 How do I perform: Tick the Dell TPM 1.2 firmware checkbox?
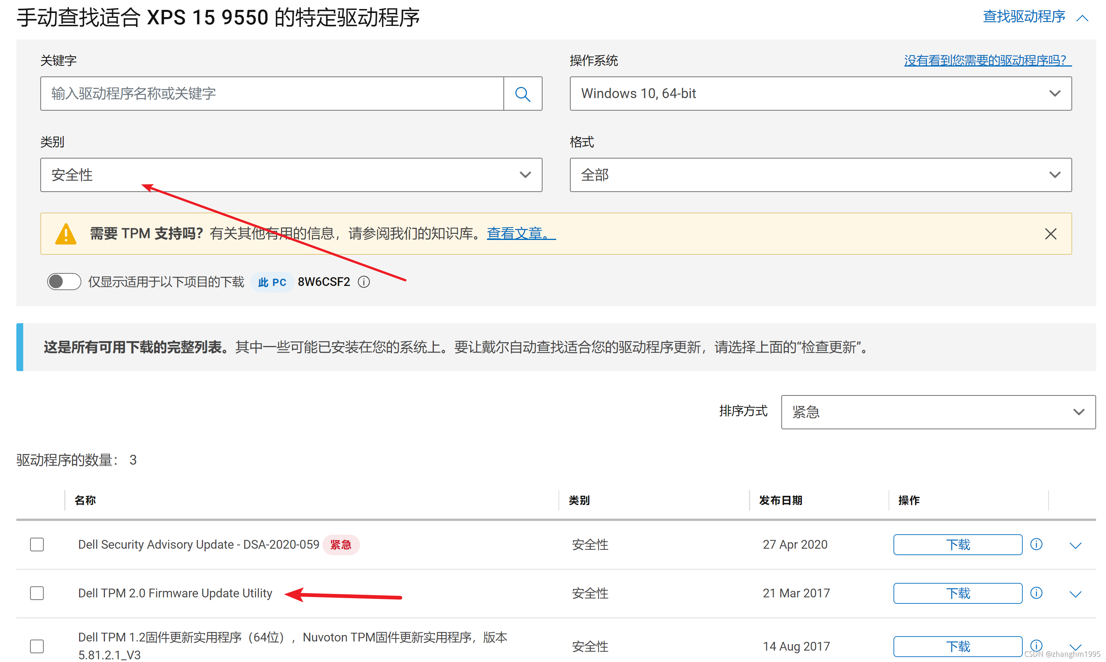(x=36, y=646)
